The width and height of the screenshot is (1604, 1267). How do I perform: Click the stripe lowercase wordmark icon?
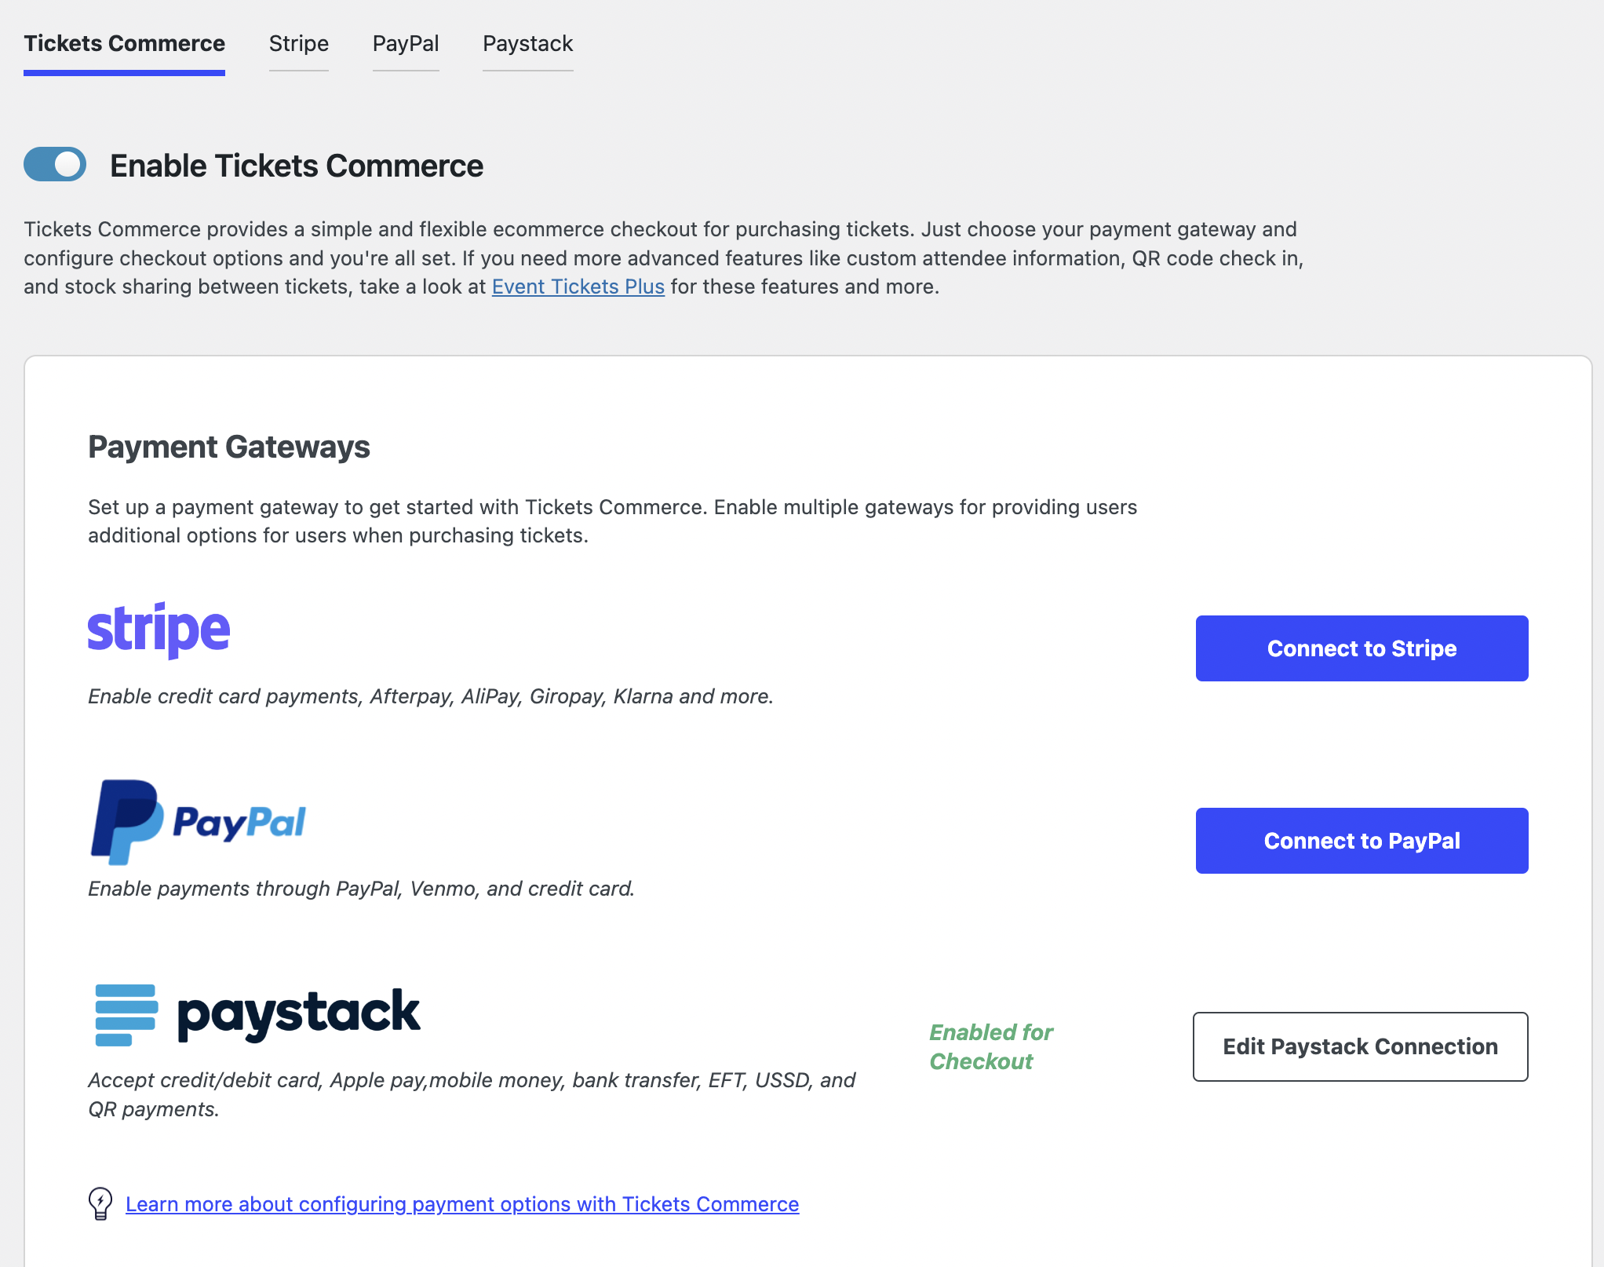[159, 630]
